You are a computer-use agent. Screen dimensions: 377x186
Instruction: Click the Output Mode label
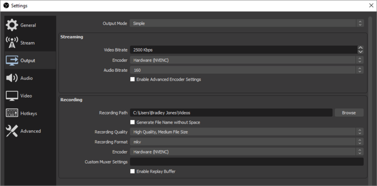click(115, 23)
